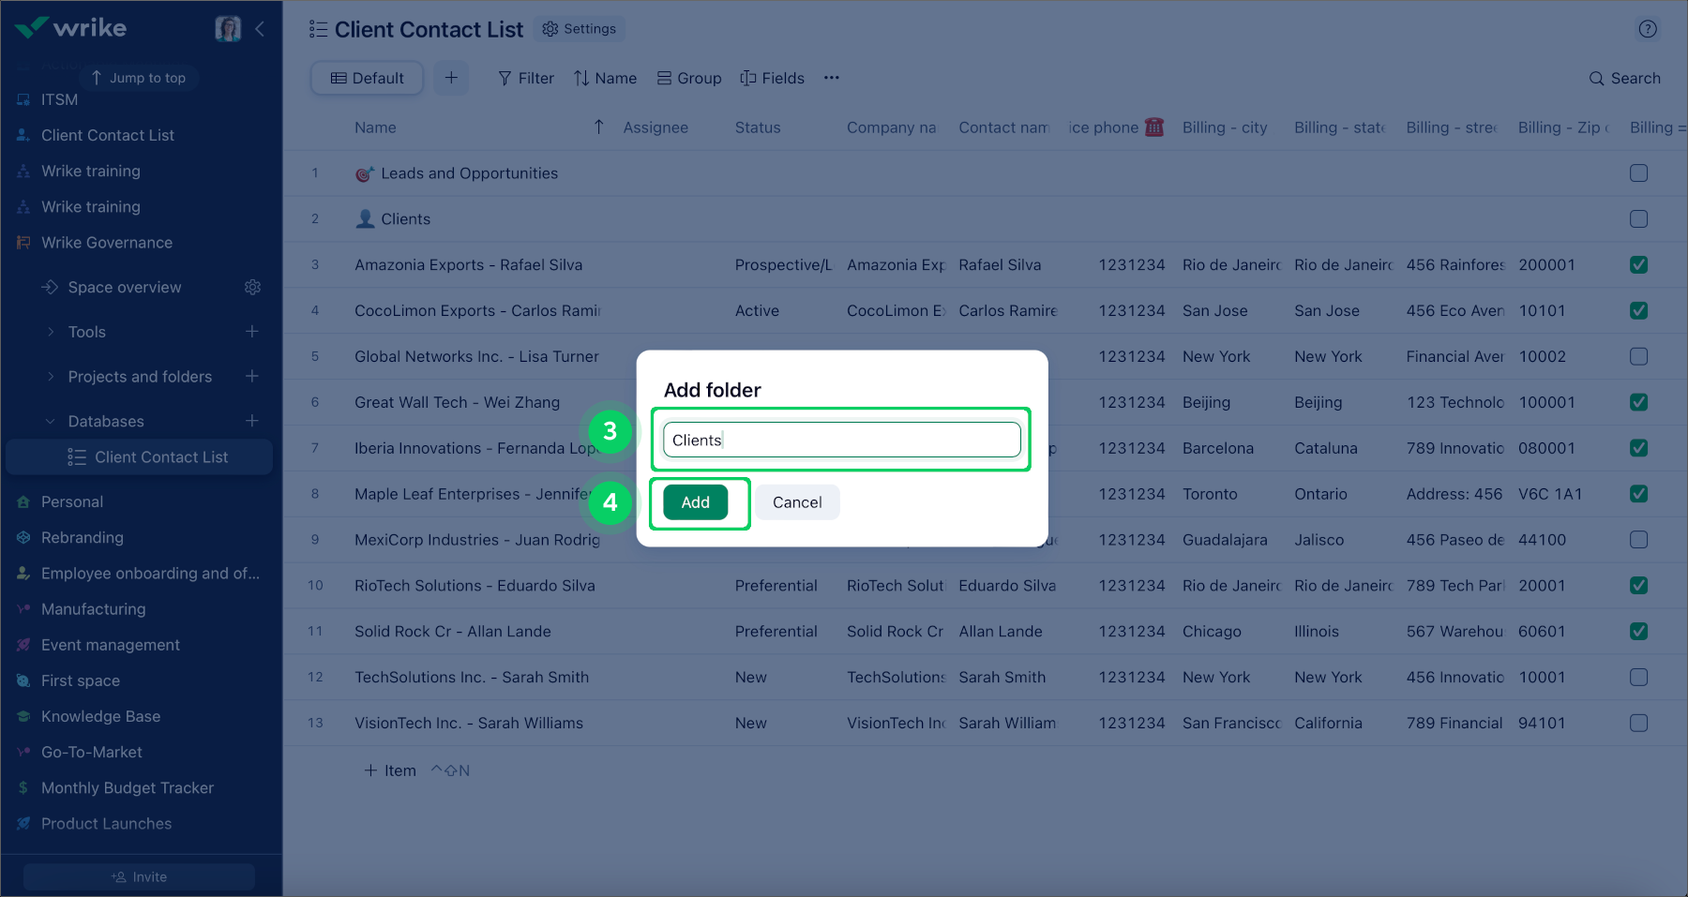Select the Default view tab
This screenshot has width=1688, height=897.
pos(367,78)
